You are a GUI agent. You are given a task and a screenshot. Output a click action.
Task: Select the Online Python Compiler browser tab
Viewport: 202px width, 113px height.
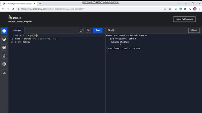point(19,4)
